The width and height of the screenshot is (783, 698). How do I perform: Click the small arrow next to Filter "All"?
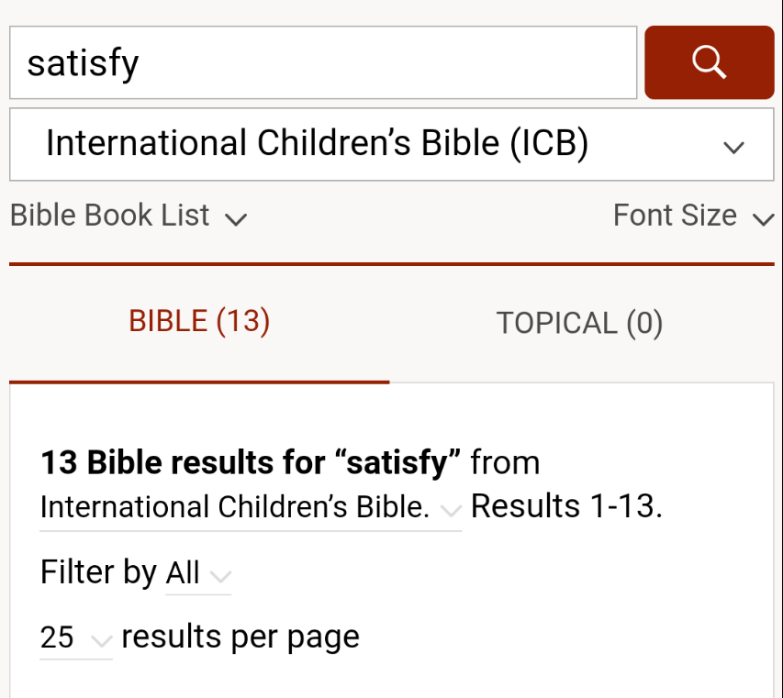pyautogui.click(x=220, y=577)
